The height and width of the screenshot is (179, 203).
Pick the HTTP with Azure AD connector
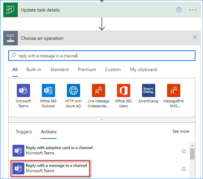pos(73,90)
